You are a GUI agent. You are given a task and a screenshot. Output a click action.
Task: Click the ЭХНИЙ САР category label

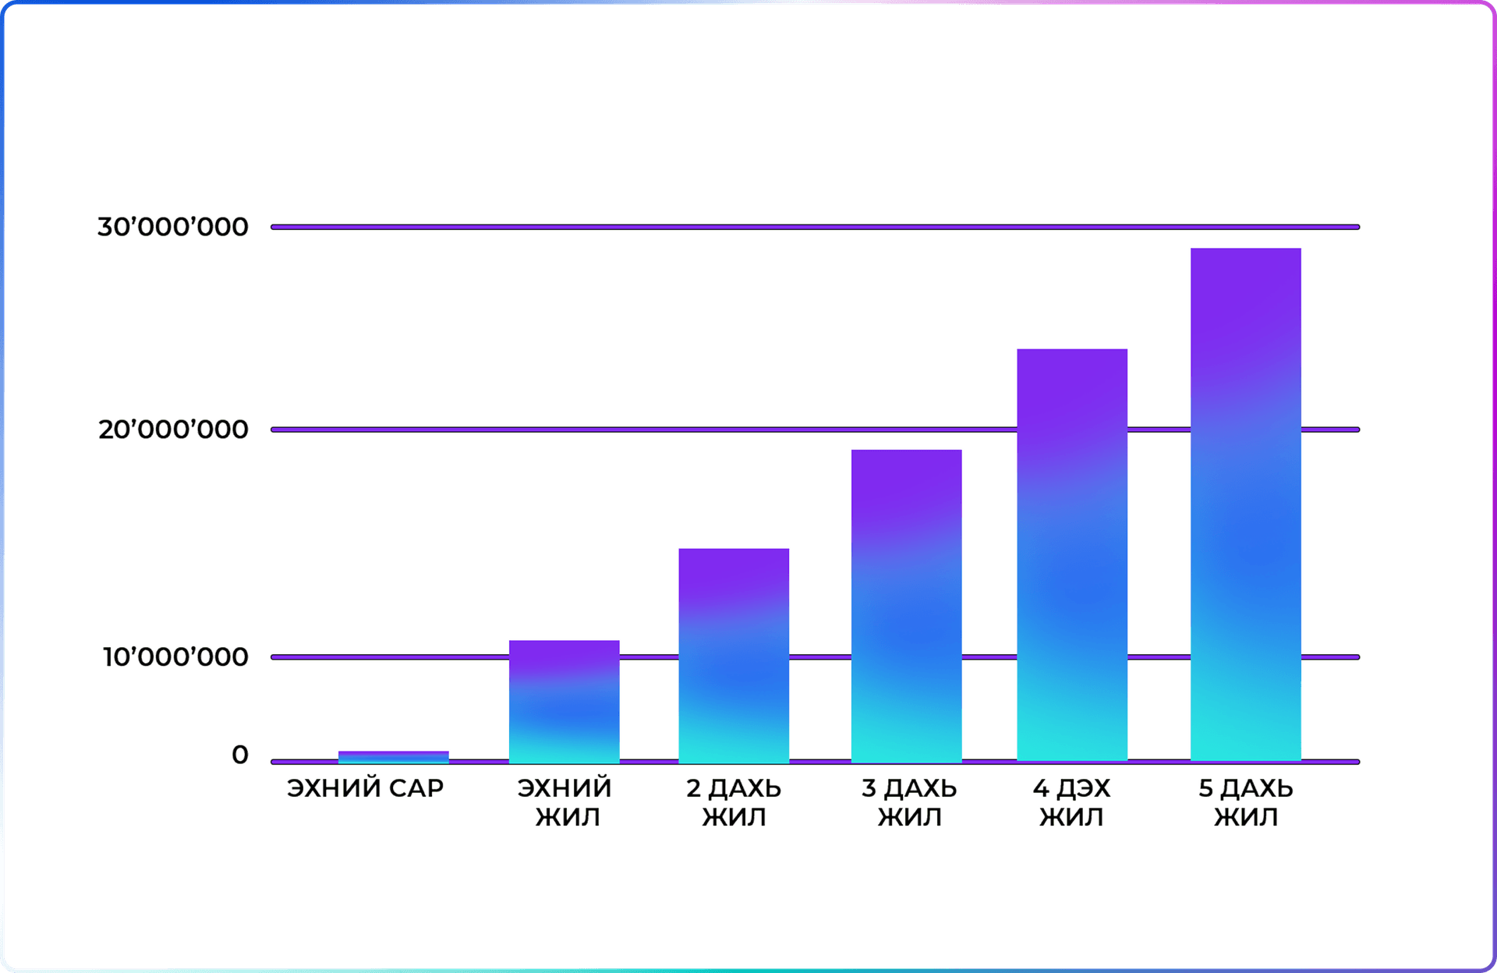pos(365,788)
